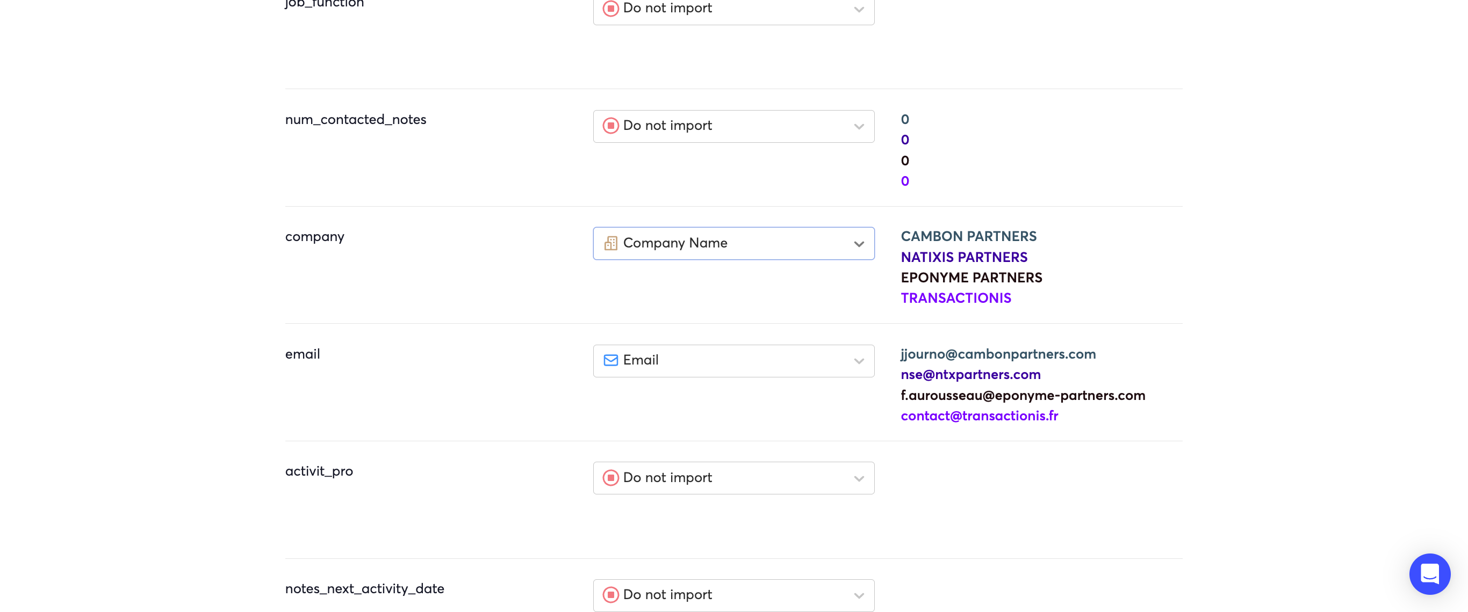Viewport: 1468px width, 612px height.
Task: Click the num_contacted_notes column label
Action: (356, 120)
